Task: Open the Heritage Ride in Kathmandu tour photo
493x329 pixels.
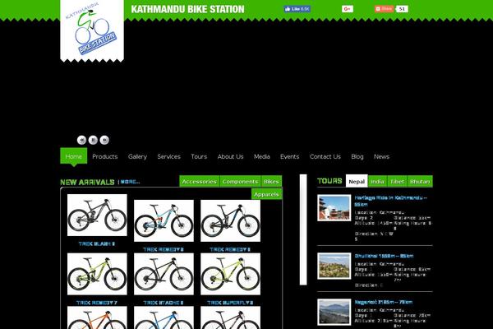Action: [x=334, y=208]
